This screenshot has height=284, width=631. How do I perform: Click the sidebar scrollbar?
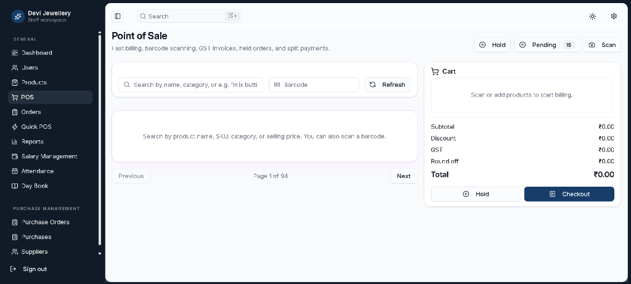(x=100, y=141)
